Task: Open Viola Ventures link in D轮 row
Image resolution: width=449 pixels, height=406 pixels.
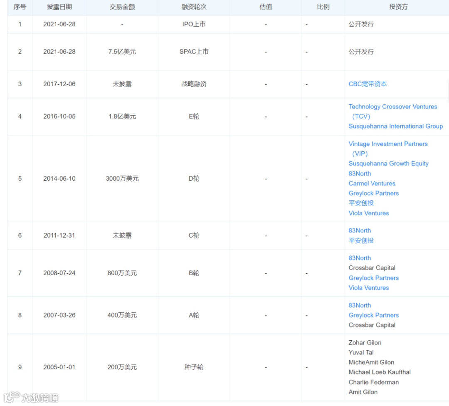Action: tap(368, 213)
